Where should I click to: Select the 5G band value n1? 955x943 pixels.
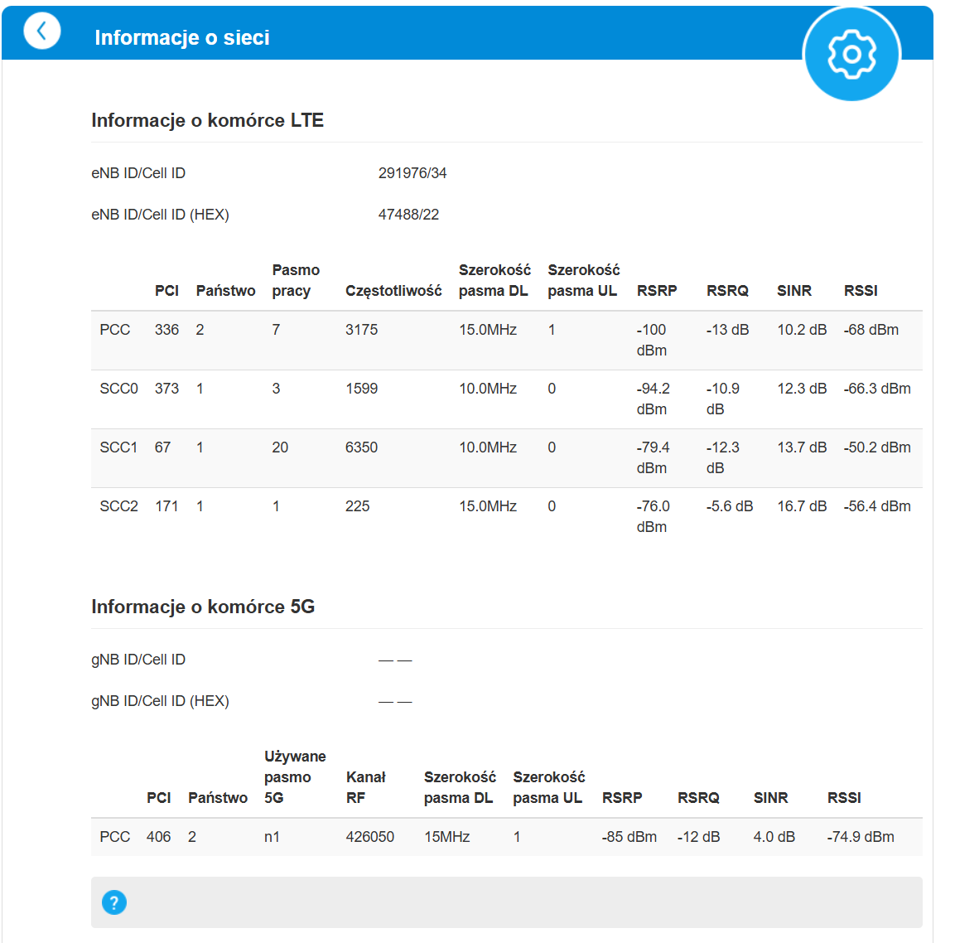[272, 837]
